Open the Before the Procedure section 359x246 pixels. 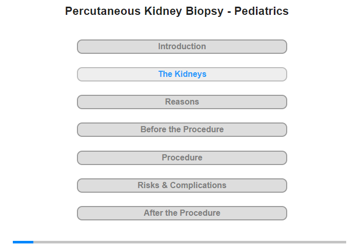pyautogui.click(x=182, y=130)
